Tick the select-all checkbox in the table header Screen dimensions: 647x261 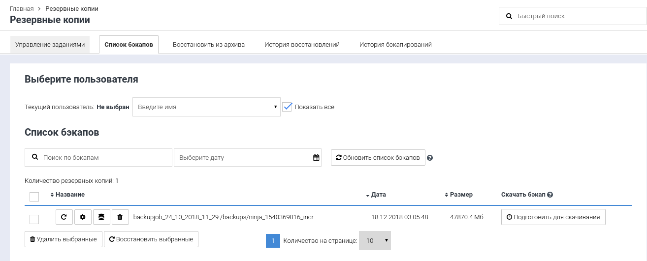(x=34, y=197)
